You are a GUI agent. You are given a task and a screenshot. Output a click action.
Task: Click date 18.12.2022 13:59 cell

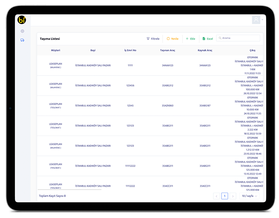252,133
